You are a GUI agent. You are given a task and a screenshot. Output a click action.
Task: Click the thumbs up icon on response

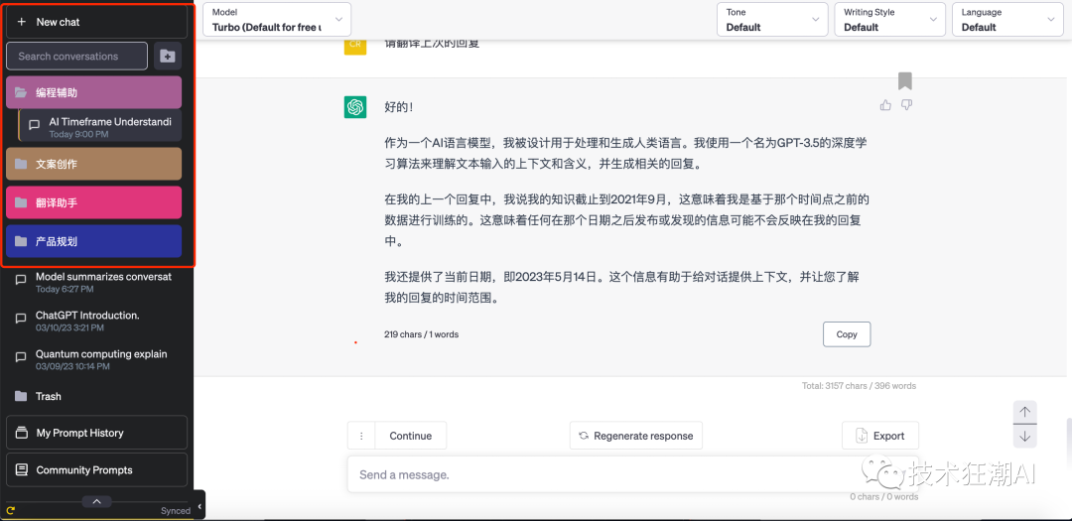pos(886,105)
